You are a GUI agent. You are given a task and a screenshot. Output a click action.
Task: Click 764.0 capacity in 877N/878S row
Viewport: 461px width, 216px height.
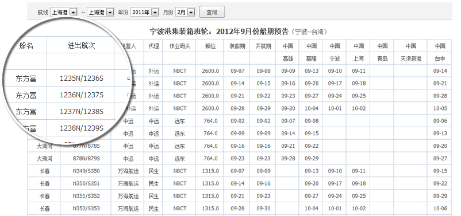[x=210, y=146]
